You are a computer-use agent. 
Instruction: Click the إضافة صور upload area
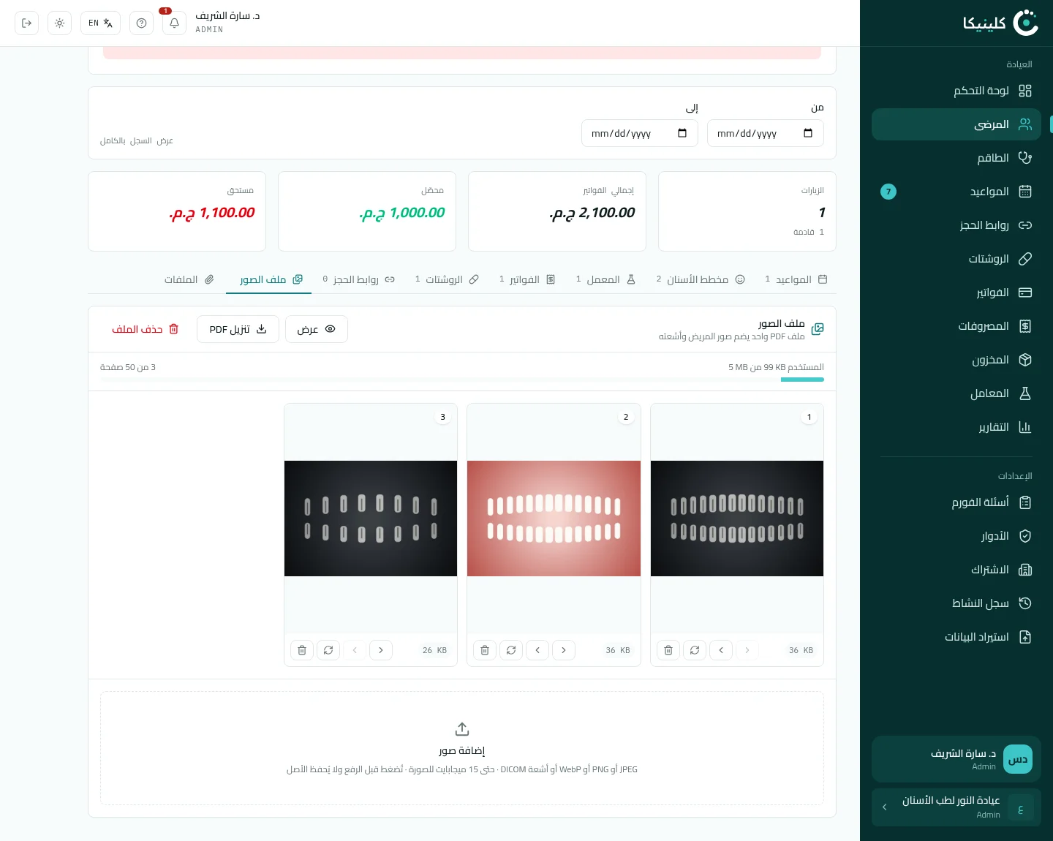coord(462,748)
